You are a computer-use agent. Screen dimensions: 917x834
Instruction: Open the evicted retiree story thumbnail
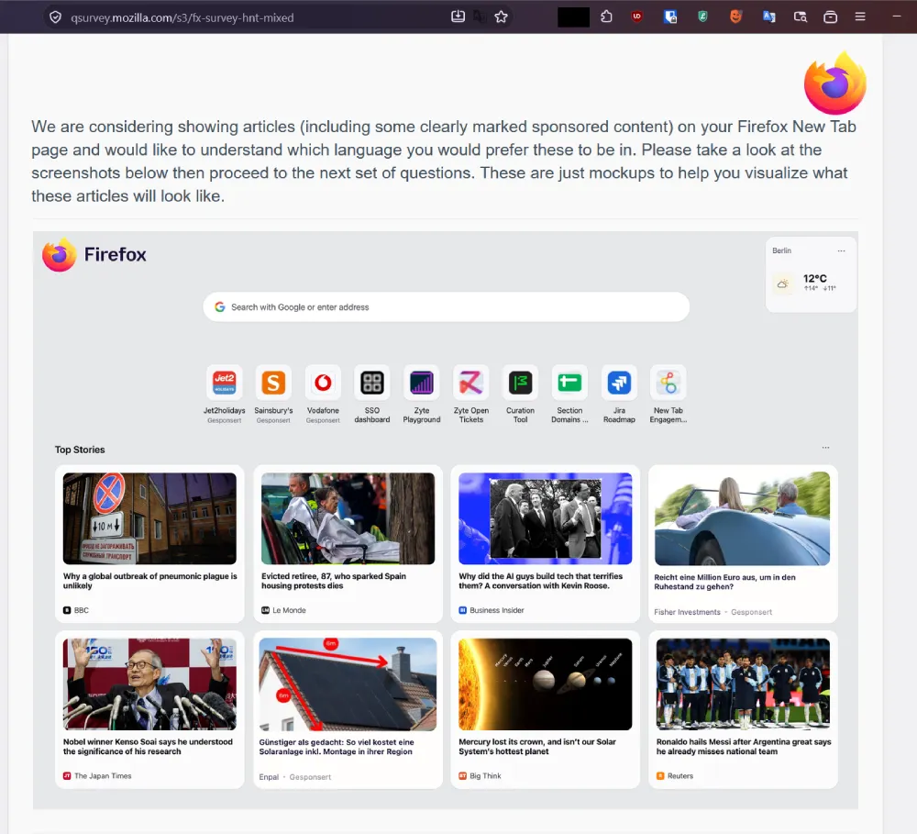(348, 518)
